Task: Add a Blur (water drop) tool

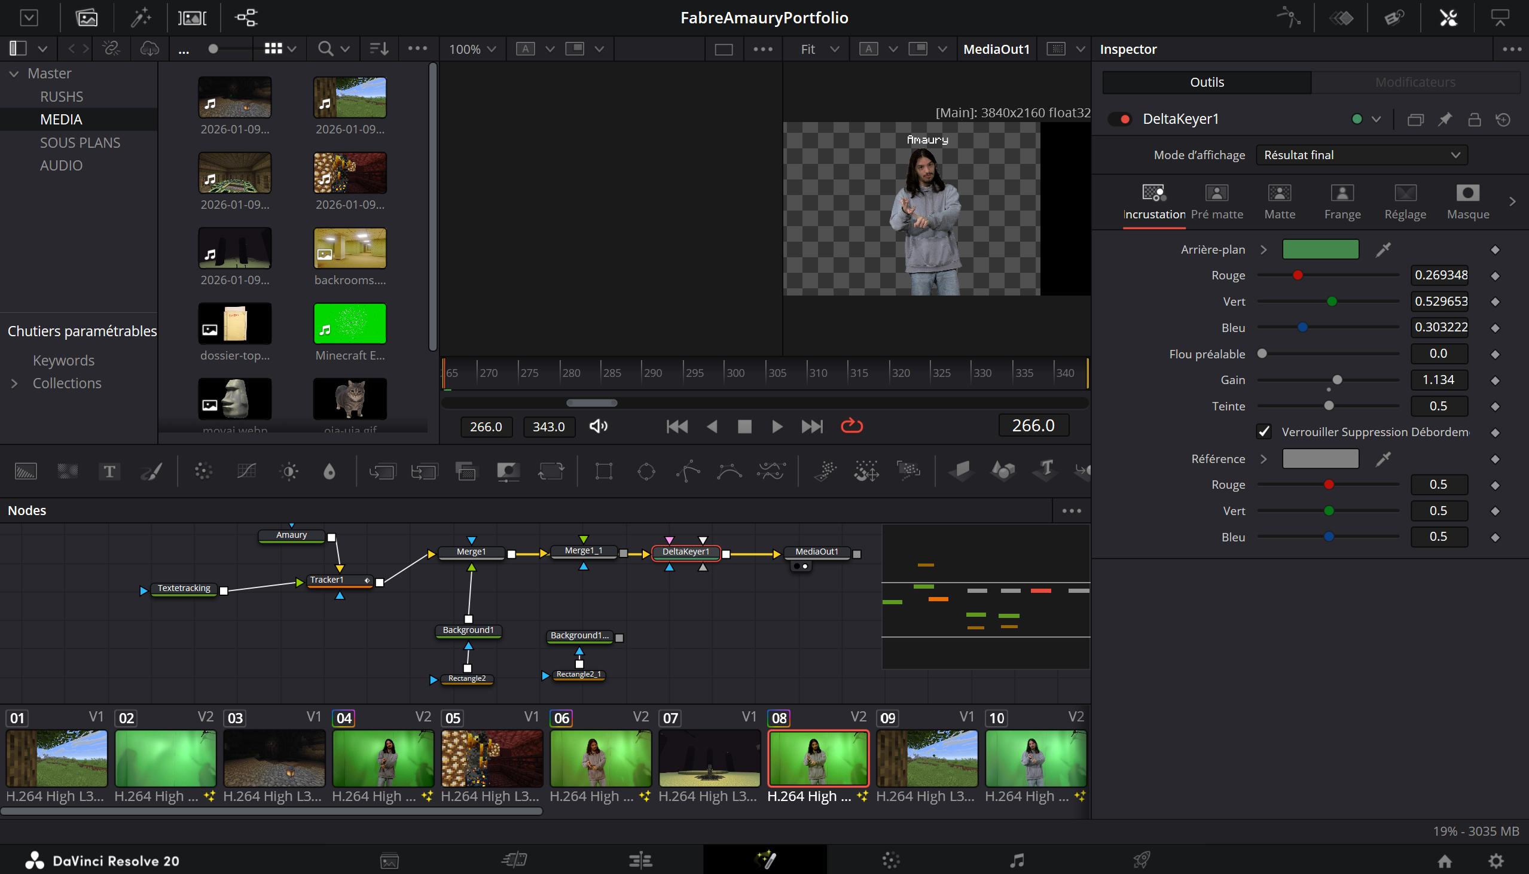Action: coord(329,472)
